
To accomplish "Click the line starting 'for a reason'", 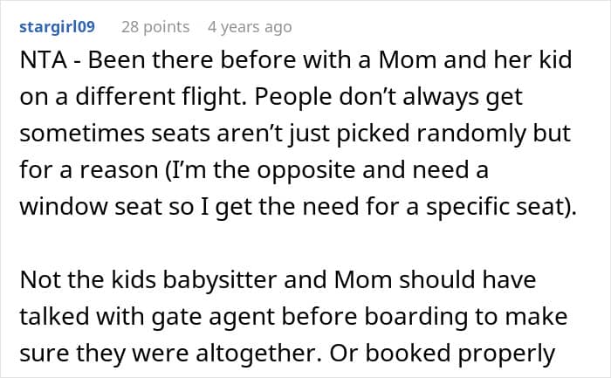I will (254, 170).
